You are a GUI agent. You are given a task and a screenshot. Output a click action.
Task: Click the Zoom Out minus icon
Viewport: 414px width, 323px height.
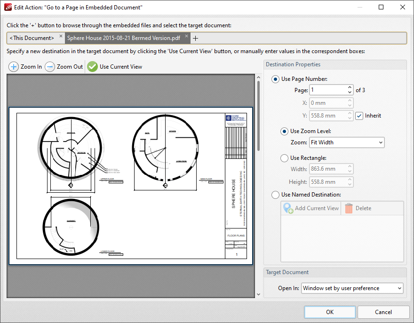[50, 67]
